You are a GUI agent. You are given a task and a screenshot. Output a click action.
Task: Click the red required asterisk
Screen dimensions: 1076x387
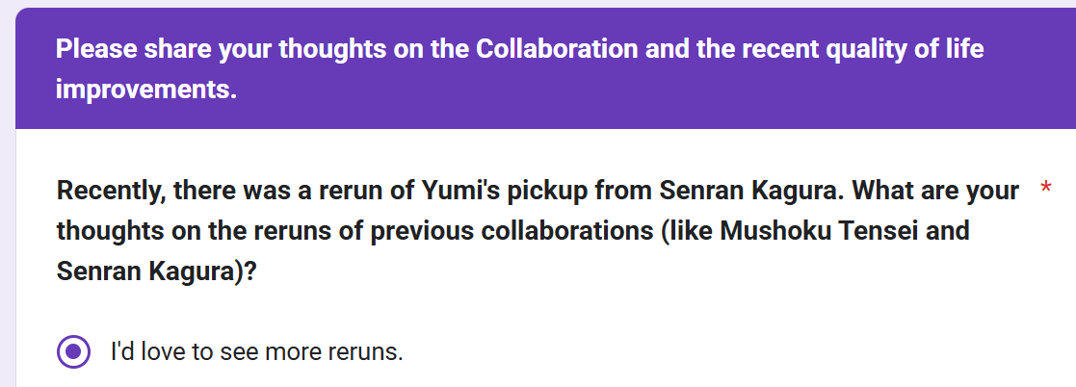click(1046, 188)
